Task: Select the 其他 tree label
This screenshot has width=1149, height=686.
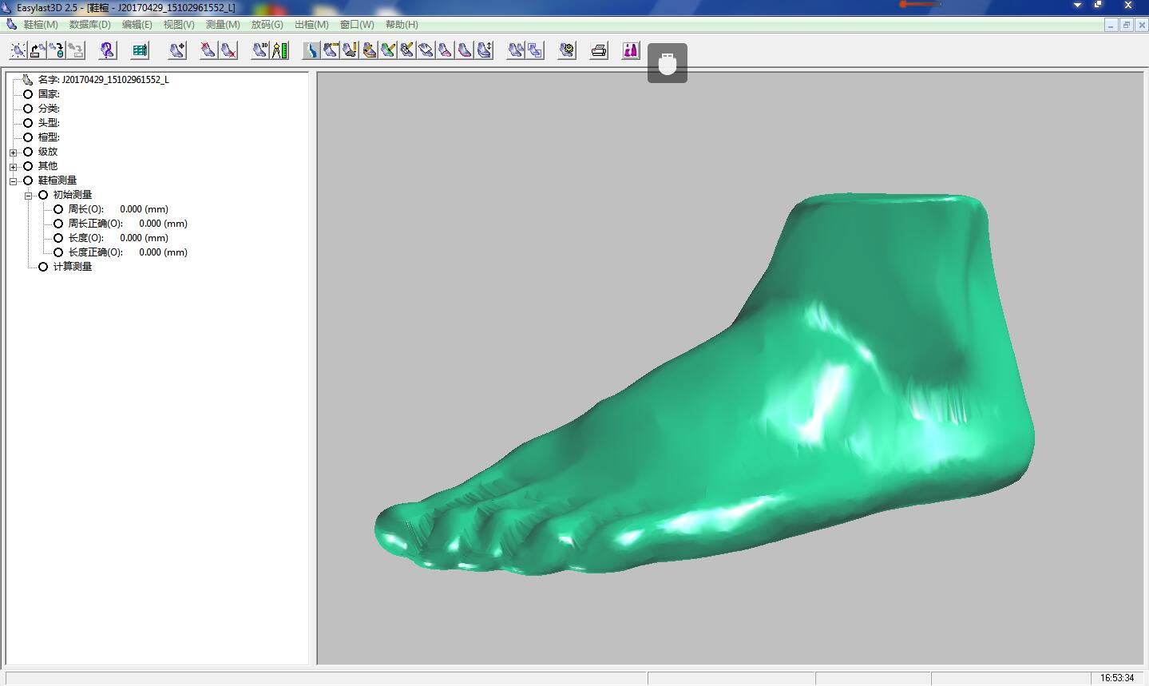Action: point(48,166)
